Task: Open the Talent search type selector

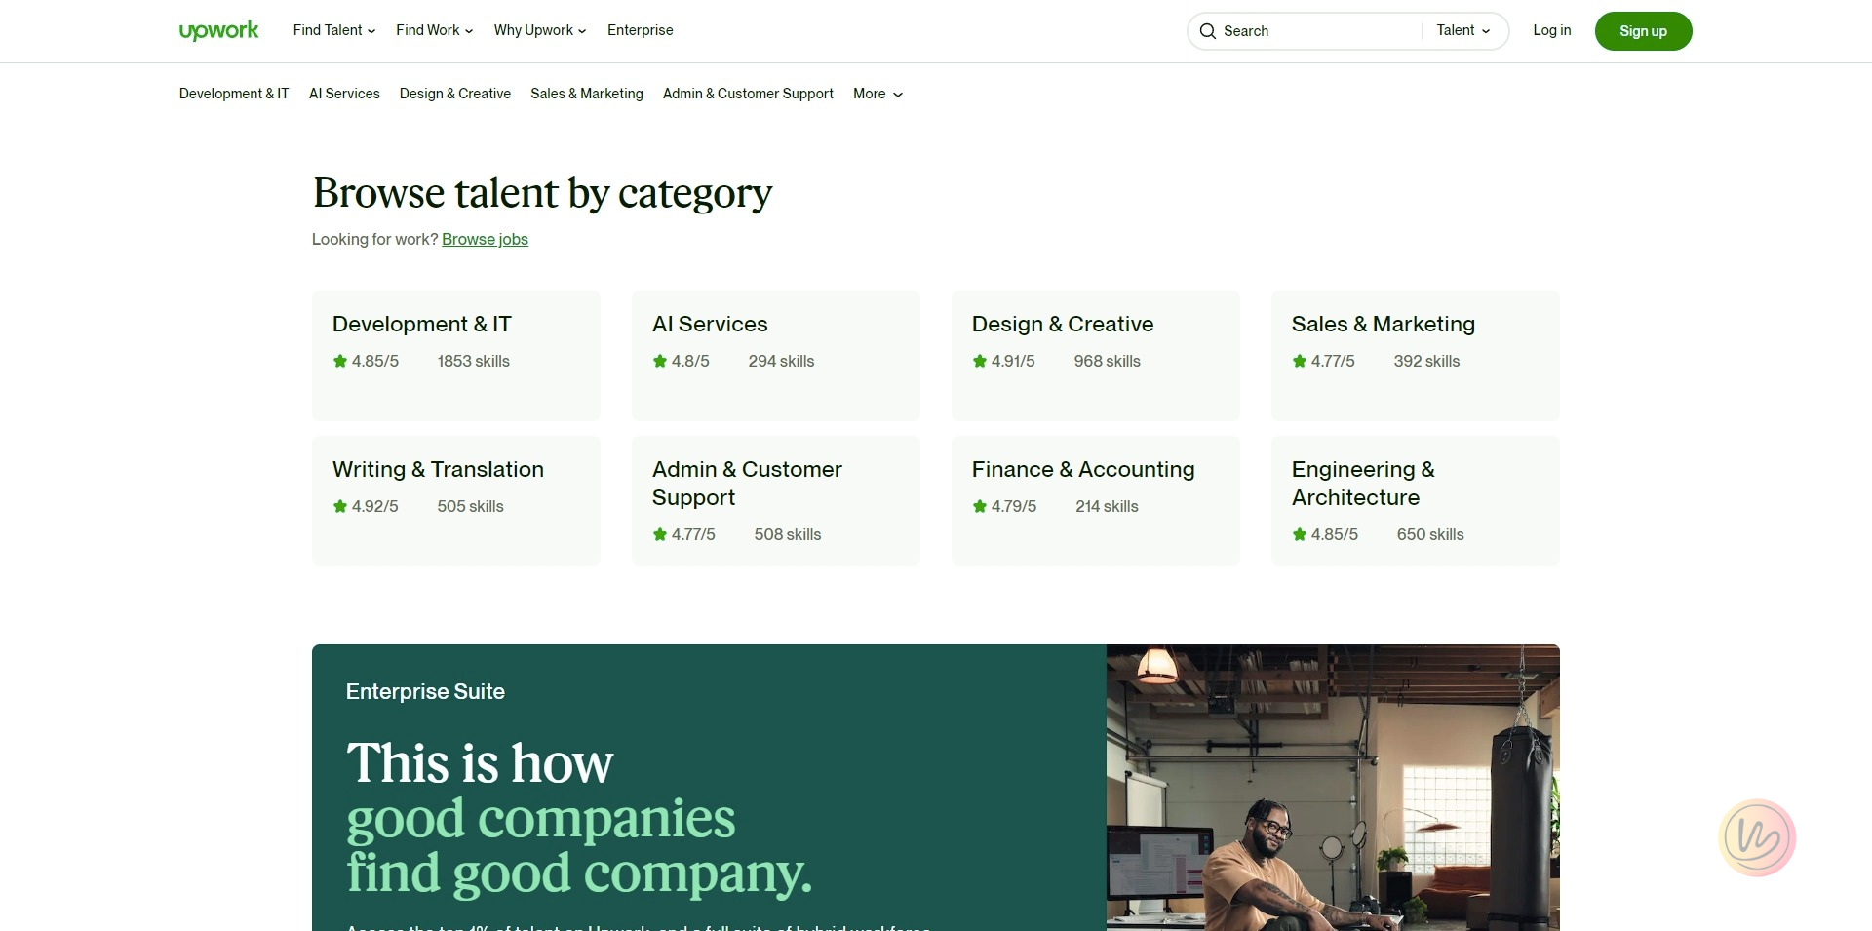Action: [x=1462, y=31]
